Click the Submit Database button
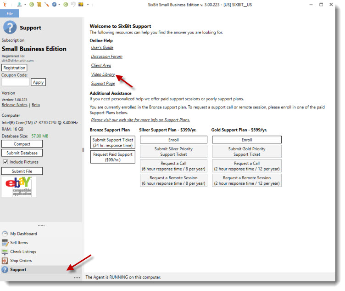The height and width of the screenshot is (291, 345). (22, 153)
